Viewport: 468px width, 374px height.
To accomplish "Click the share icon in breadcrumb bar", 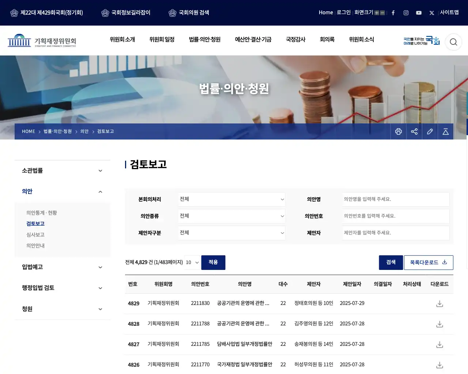I will [x=414, y=131].
